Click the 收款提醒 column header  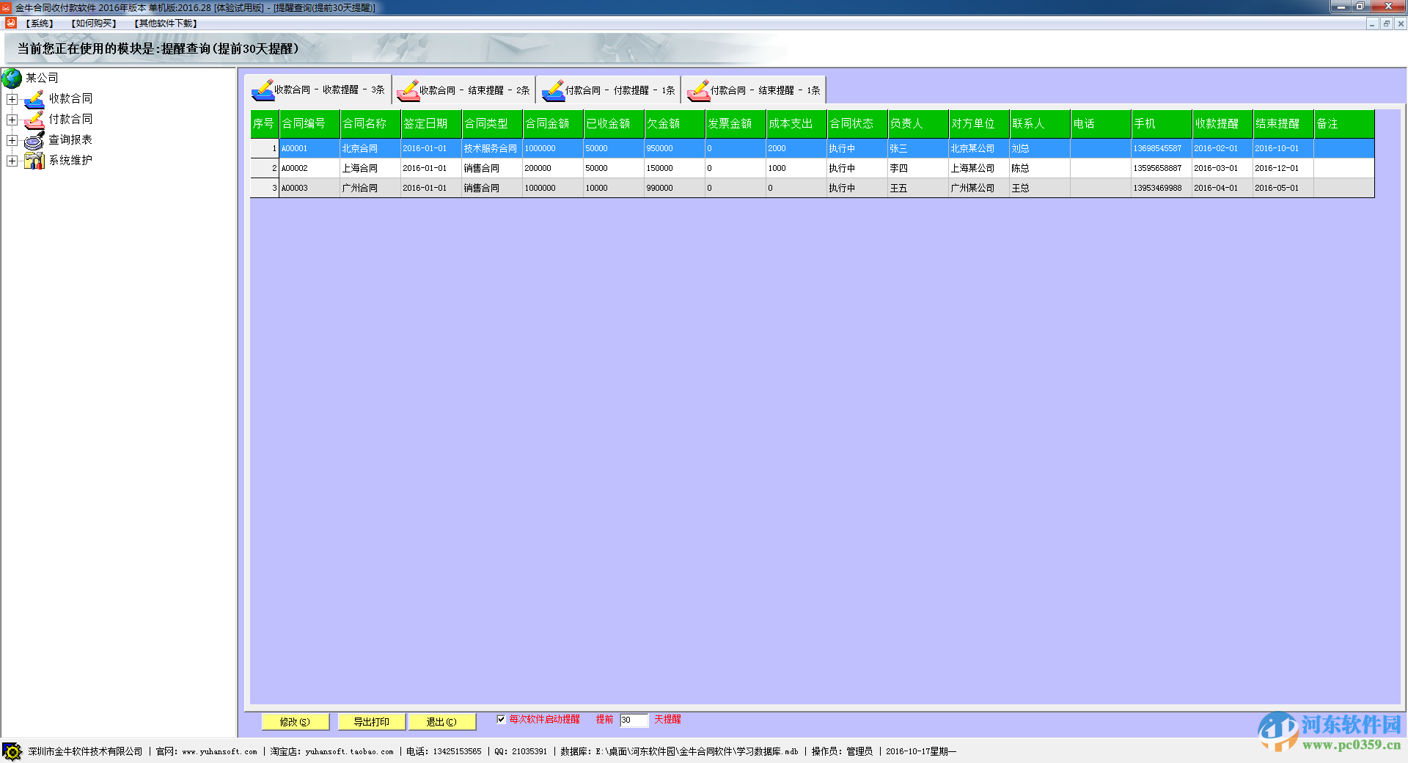[x=1222, y=124]
